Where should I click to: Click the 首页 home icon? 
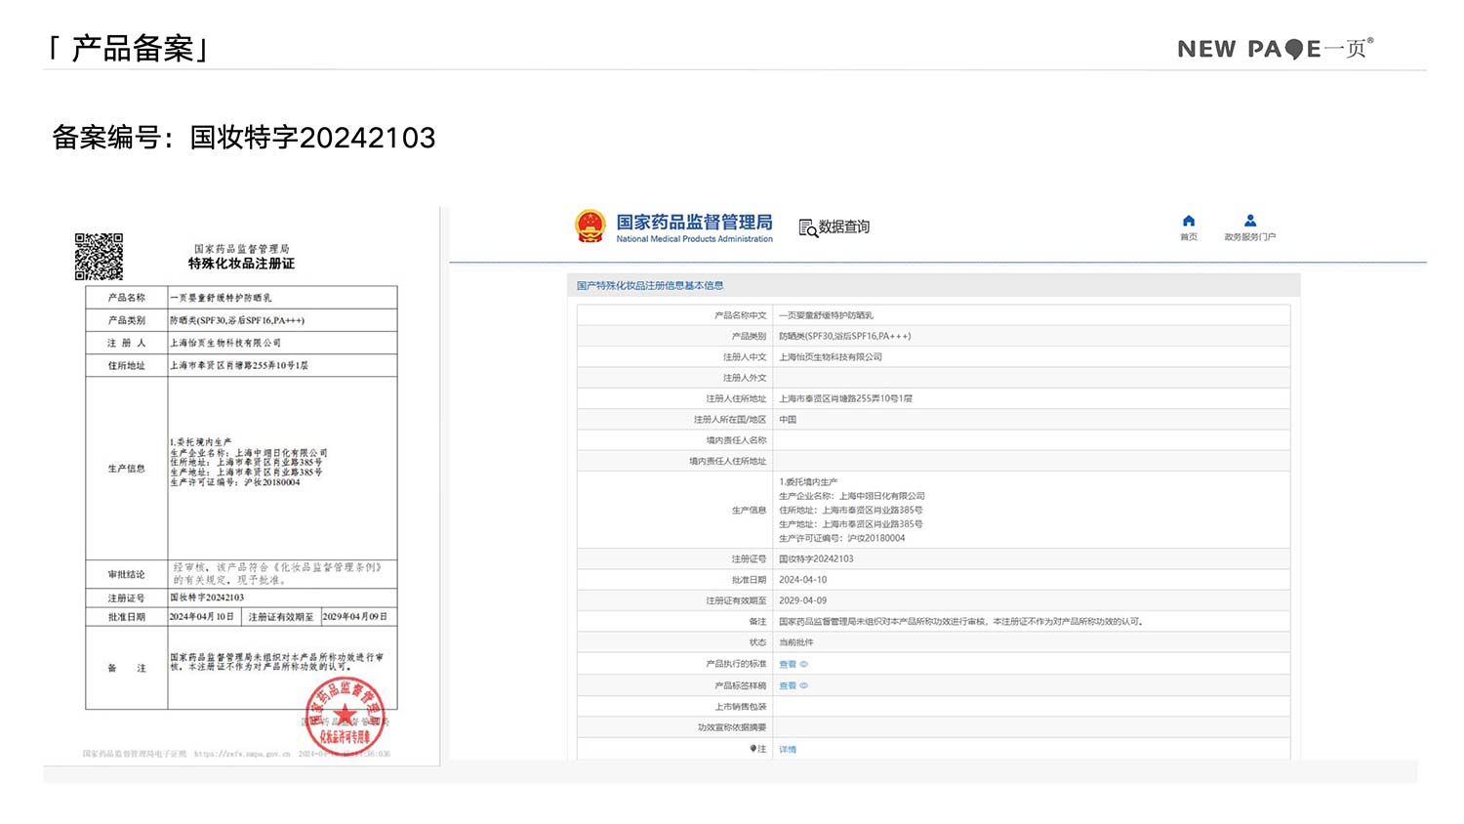[1188, 222]
